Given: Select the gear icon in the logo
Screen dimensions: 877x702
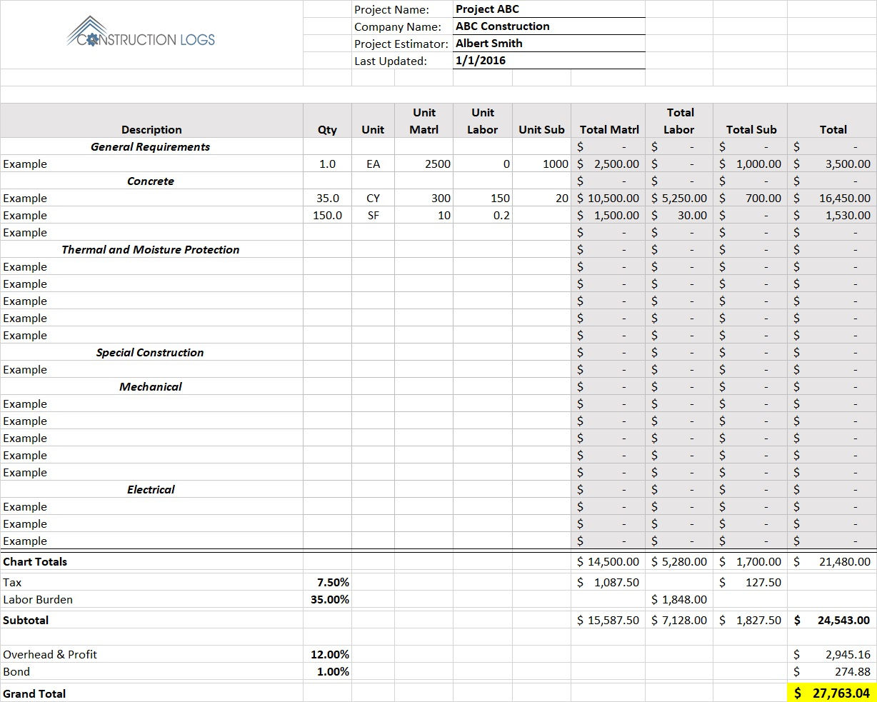Looking at the screenshot, I should pyautogui.click(x=91, y=41).
